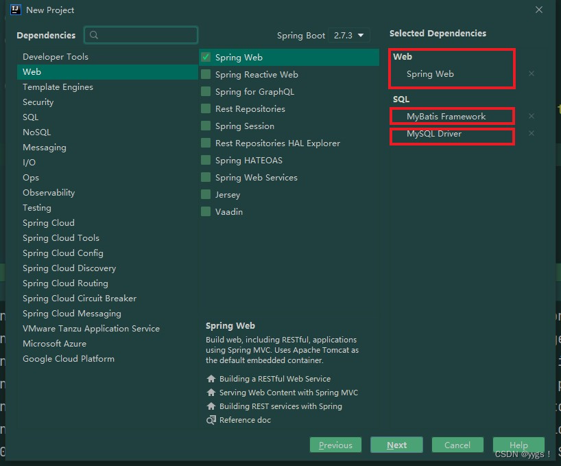Select MyBatis Framework in Selected Dependencies
561x466 pixels.
click(446, 116)
